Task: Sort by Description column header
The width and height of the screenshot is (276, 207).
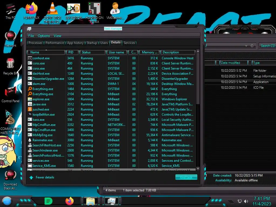Action: coord(178,52)
